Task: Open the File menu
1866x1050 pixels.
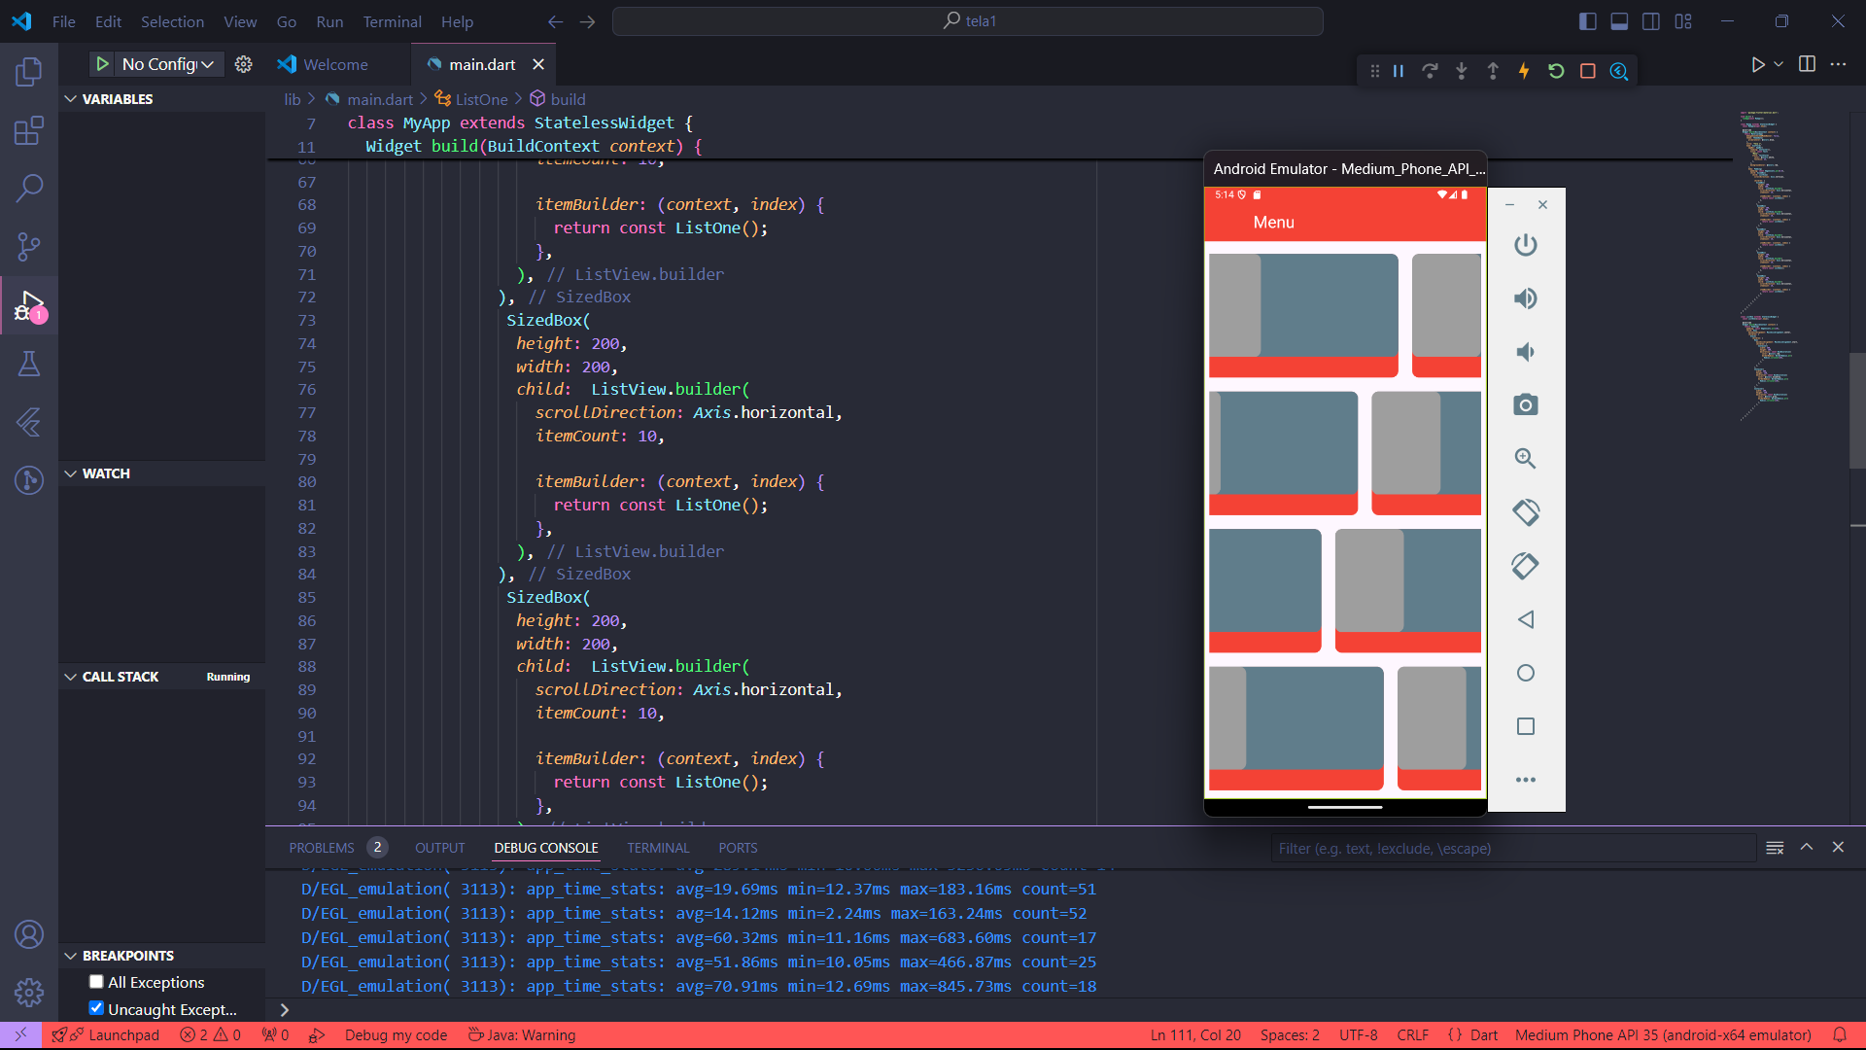Action: 63,21
